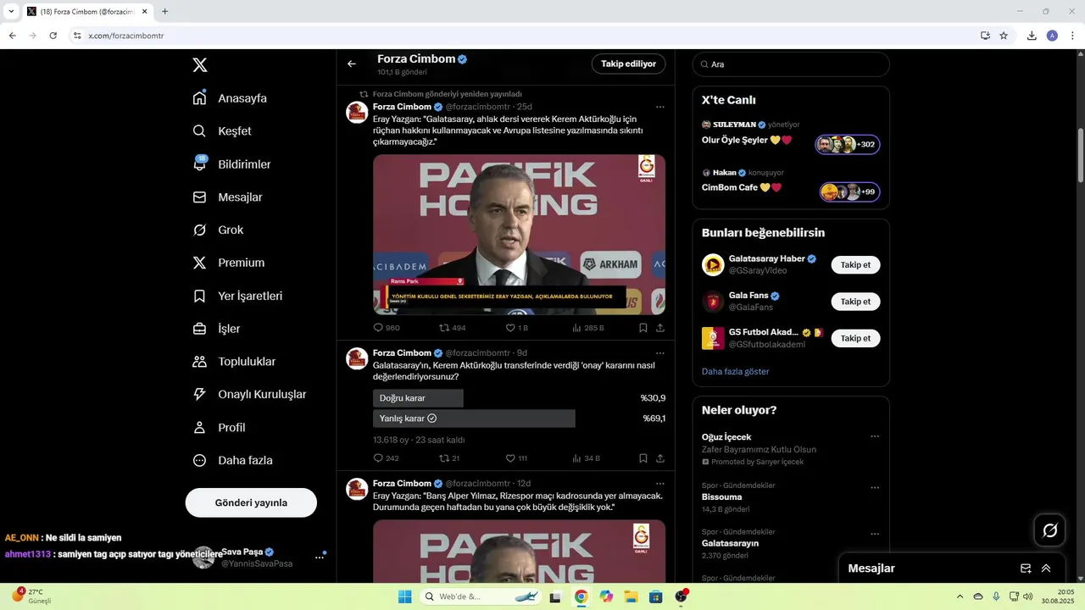The image size is (1085, 610).
Task: Open a new Chrome tab
Action: pyautogui.click(x=164, y=12)
